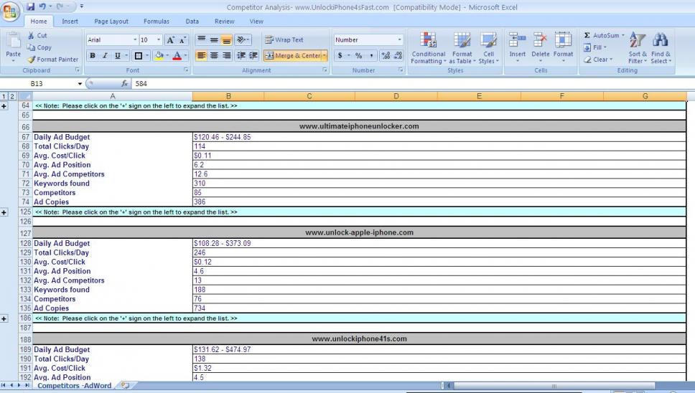Delete cells using Delete button
695x393 pixels.
pyautogui.click(x=541, y=47)
